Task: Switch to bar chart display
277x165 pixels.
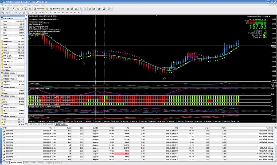Action: (x=68, y=9)
